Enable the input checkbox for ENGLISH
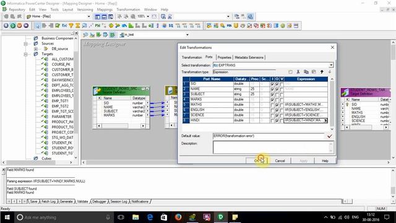This screenshot has width=396, height=223. point(272,110)
